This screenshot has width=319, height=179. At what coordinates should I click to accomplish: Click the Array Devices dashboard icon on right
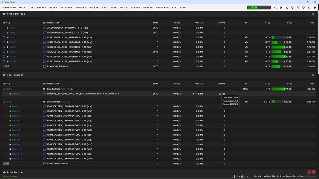click(313, 14)
